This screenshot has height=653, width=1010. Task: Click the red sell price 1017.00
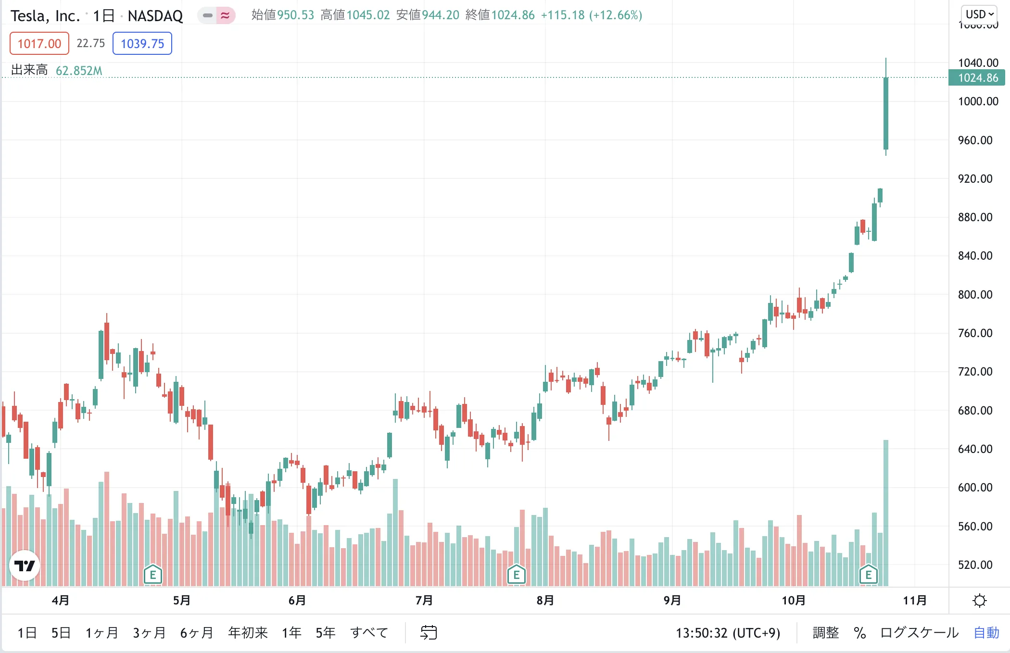click(39, 44)
